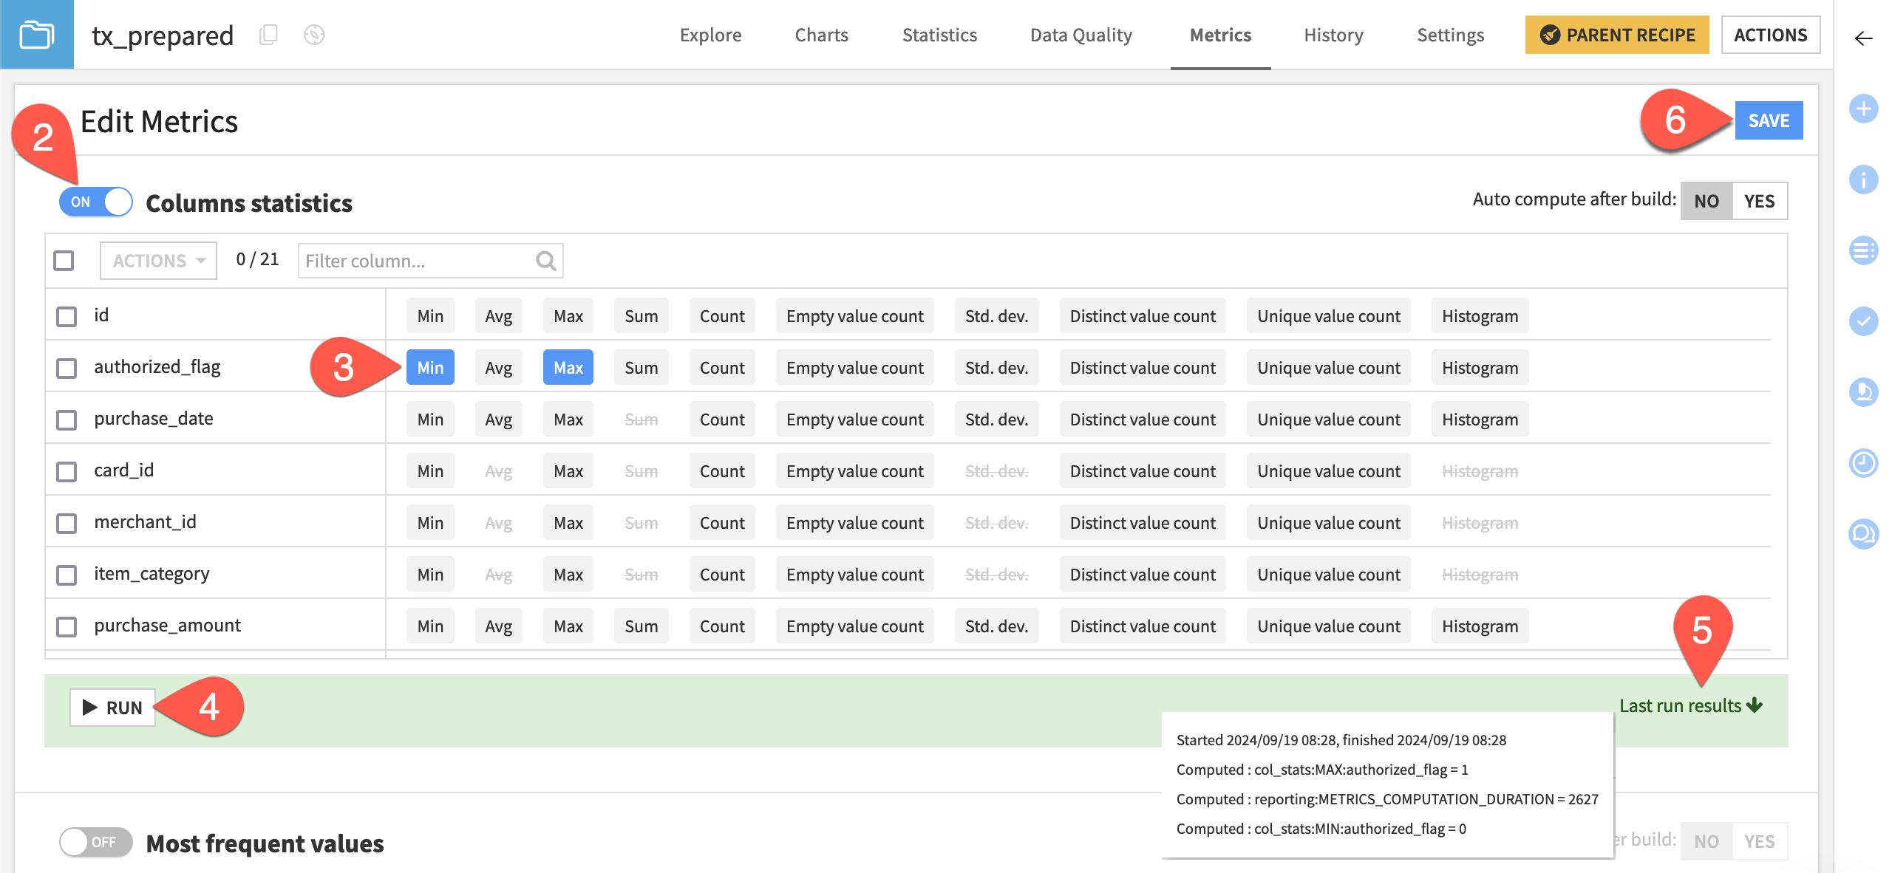Click the plus icon in right sidebar
Image resolution: width=1892 pixels, height=873 pixels.
pos(1864,109)
